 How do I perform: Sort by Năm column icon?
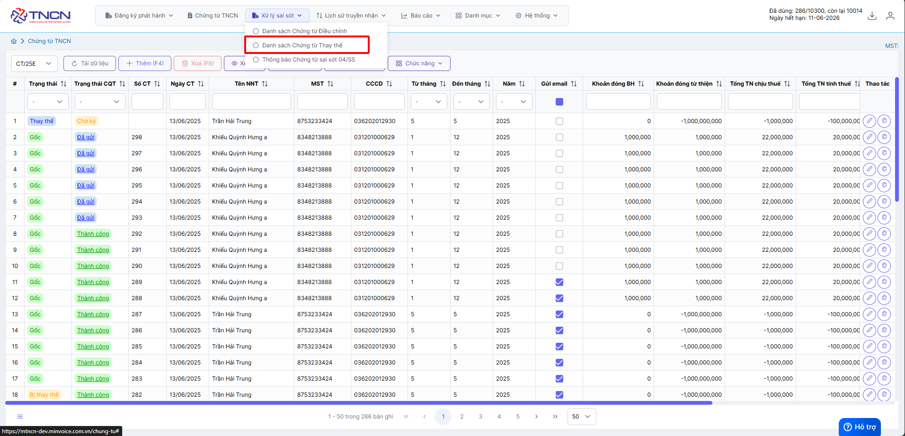[522, 84]
